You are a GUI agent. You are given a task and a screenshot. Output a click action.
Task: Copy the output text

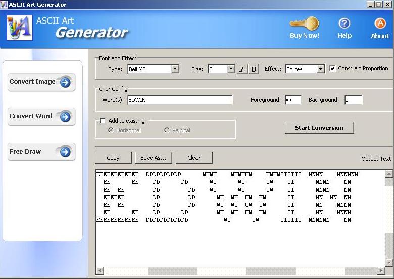113,158
